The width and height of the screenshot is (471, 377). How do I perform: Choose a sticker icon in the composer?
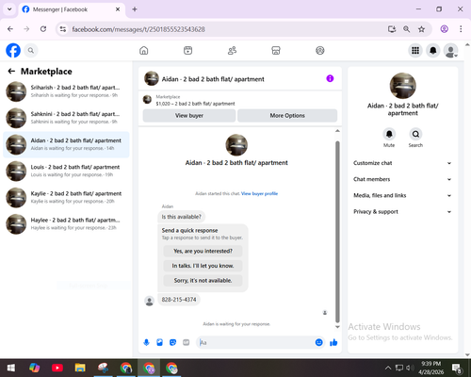[172, 342]
